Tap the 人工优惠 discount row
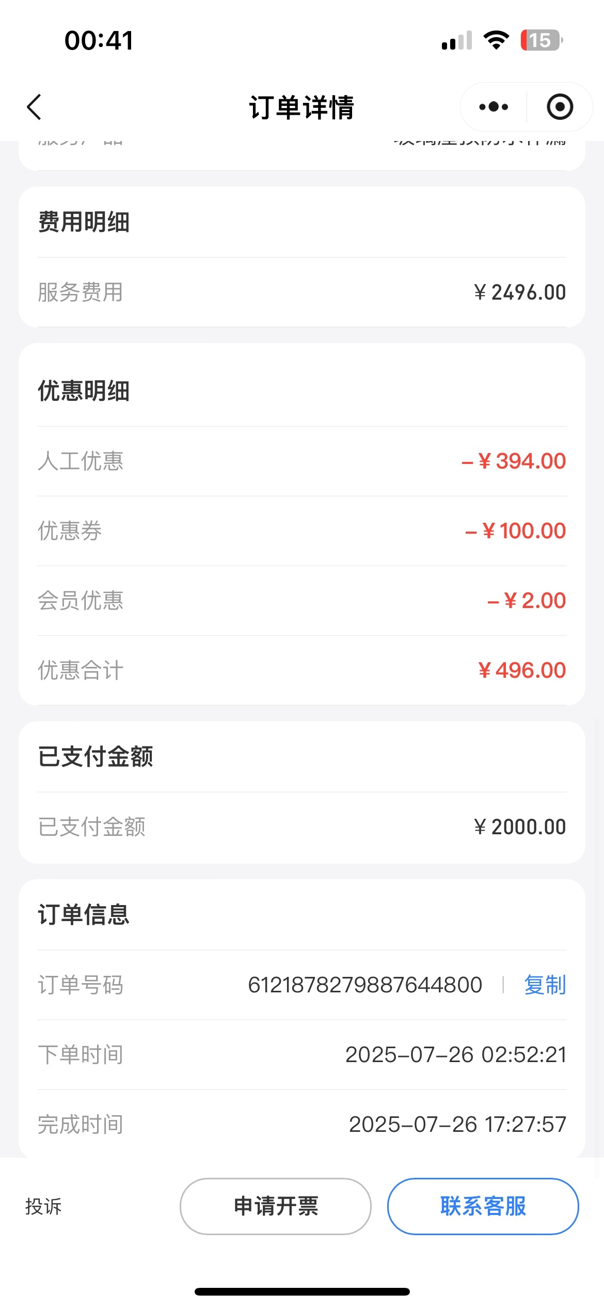 coord(301,461)
